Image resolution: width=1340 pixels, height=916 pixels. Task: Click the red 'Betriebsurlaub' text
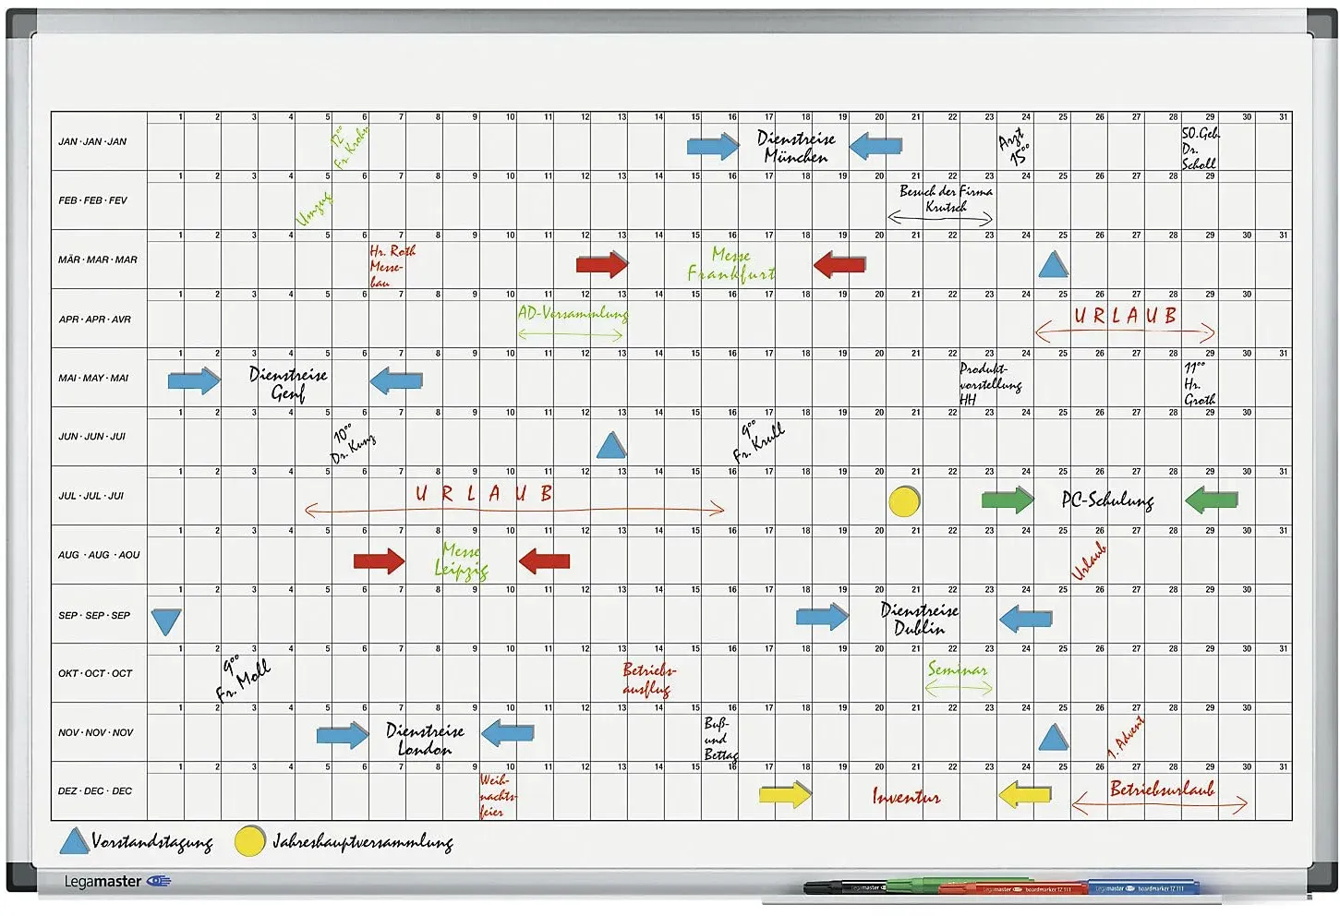coord(1162,789)
